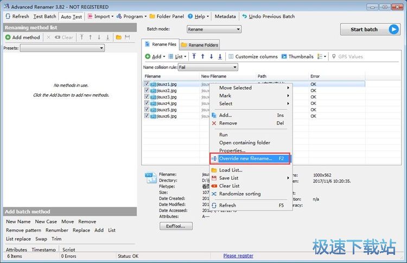The image size is (407, 263).
Task: Click the Refresh icon in the top toolbar
Action: (8, 16)
